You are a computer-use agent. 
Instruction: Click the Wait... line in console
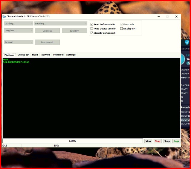[x=6, y=59]
